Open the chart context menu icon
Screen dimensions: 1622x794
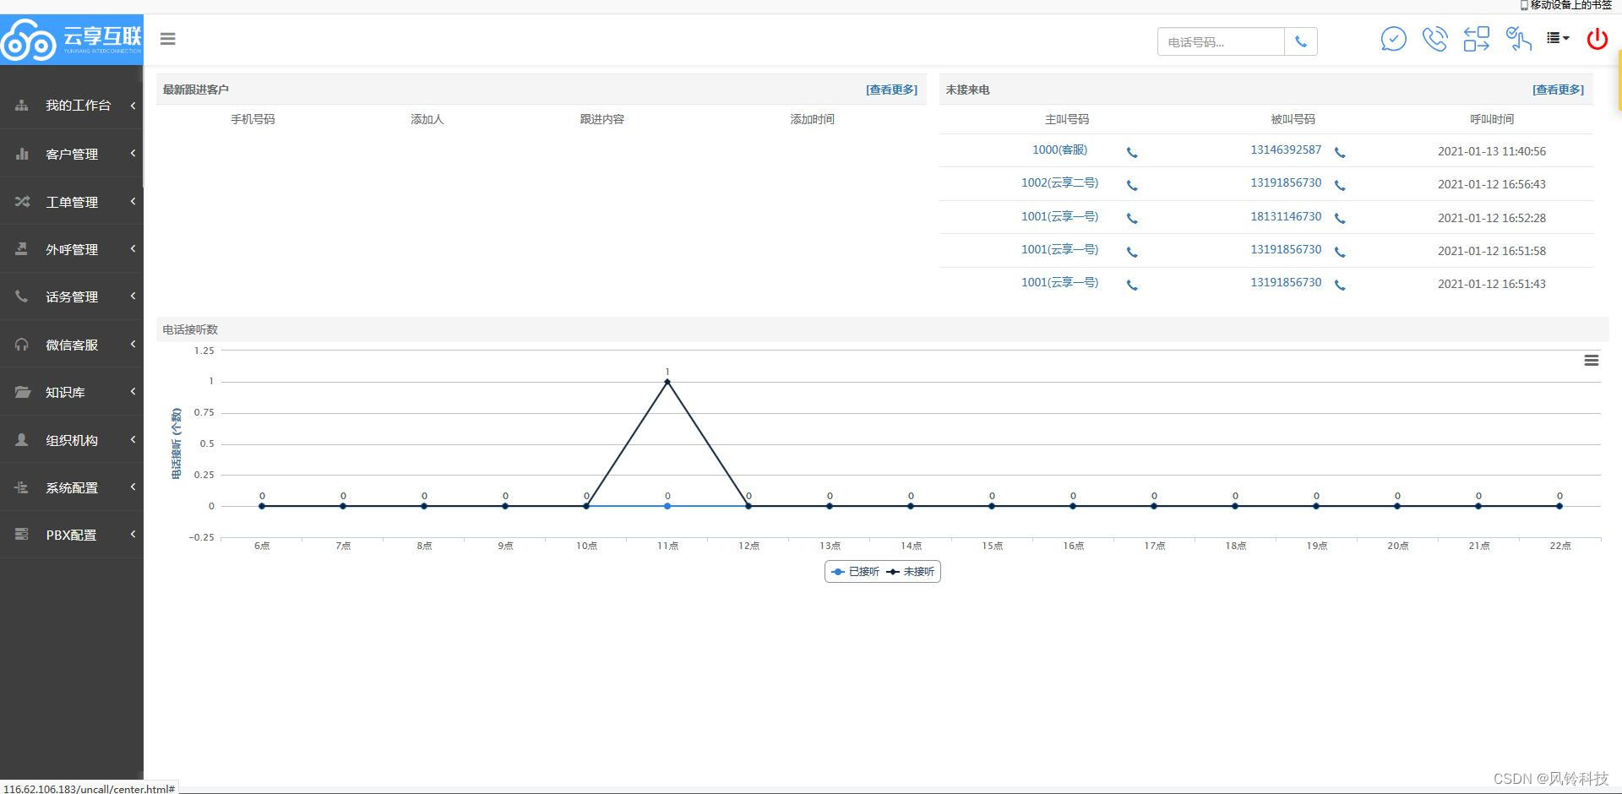(x=1592, y=361)
